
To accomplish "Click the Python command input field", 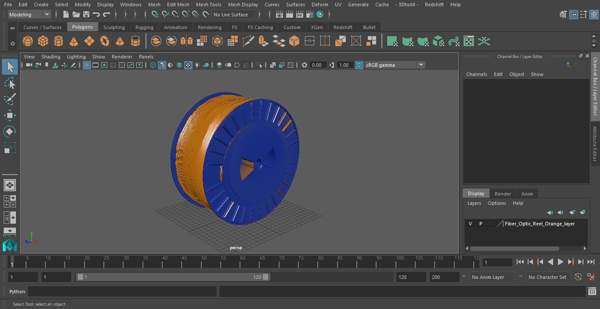I will (x=122, y=292).
